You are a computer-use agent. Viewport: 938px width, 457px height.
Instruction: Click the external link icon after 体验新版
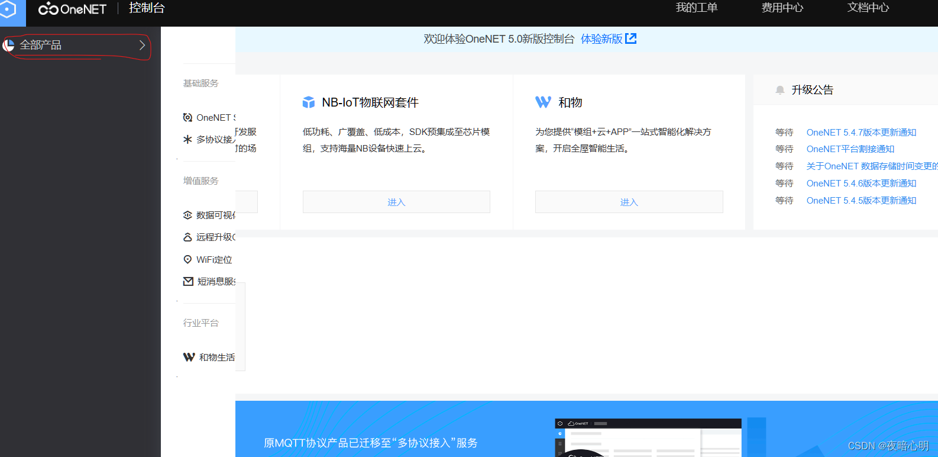tap(631, 38)
